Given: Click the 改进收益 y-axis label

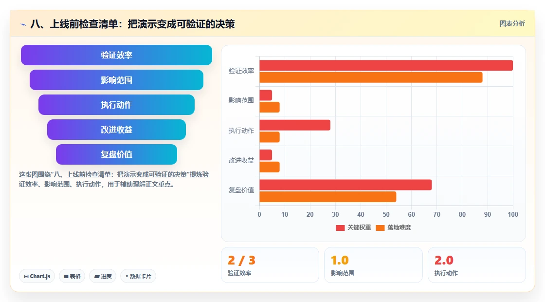Looking at the screenshot, I should pyautogui.click(x=241, y=160).
